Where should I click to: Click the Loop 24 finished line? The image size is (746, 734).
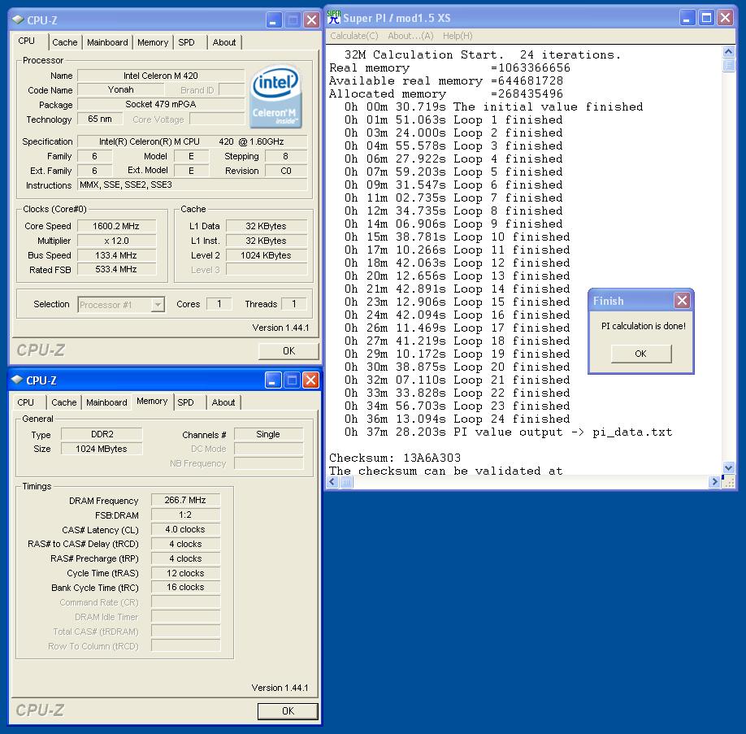pyautogui.click(x=458, y=419)
